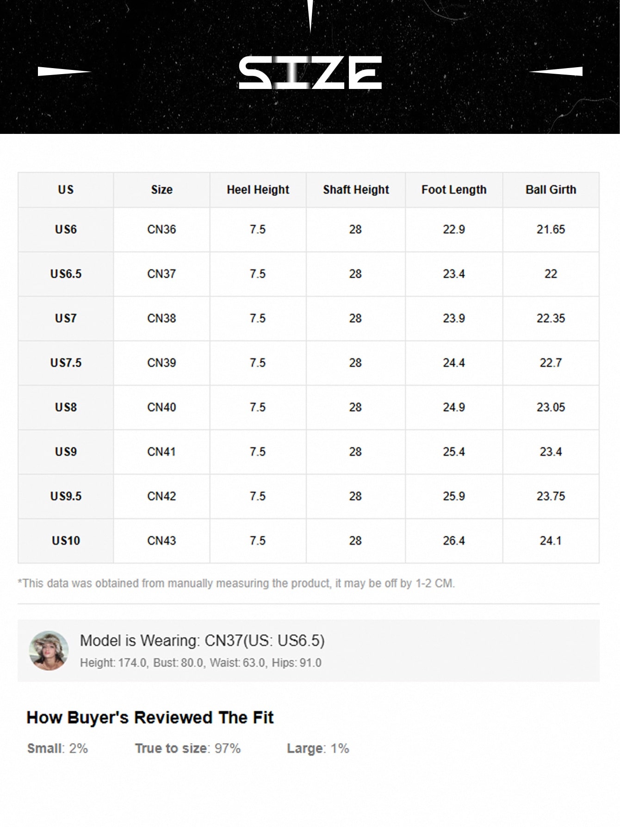Image resolution: width=620 pixels, height=827 pixels.
Task: Click the US10 row label
Action: point(66,541)
